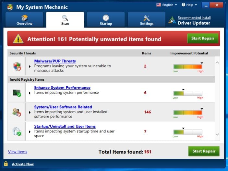The width and height of the screenshot is (228, 171).
Task: Click the Enhance System Performance monitor icon
Action: click(x=17, y=93)
